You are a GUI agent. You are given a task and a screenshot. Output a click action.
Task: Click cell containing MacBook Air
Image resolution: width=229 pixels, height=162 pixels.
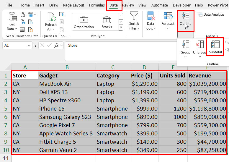[x=67, y=84]
